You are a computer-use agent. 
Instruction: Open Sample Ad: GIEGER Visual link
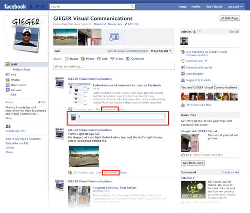200,131
